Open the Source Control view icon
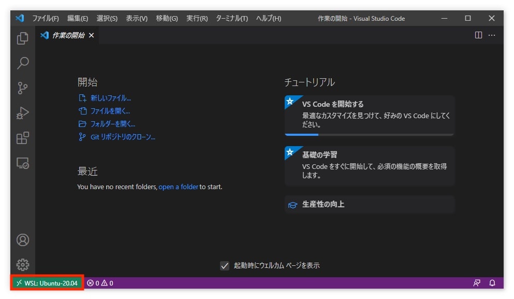Viewport: 514px width, 299px height. click(x=23, y=88)
